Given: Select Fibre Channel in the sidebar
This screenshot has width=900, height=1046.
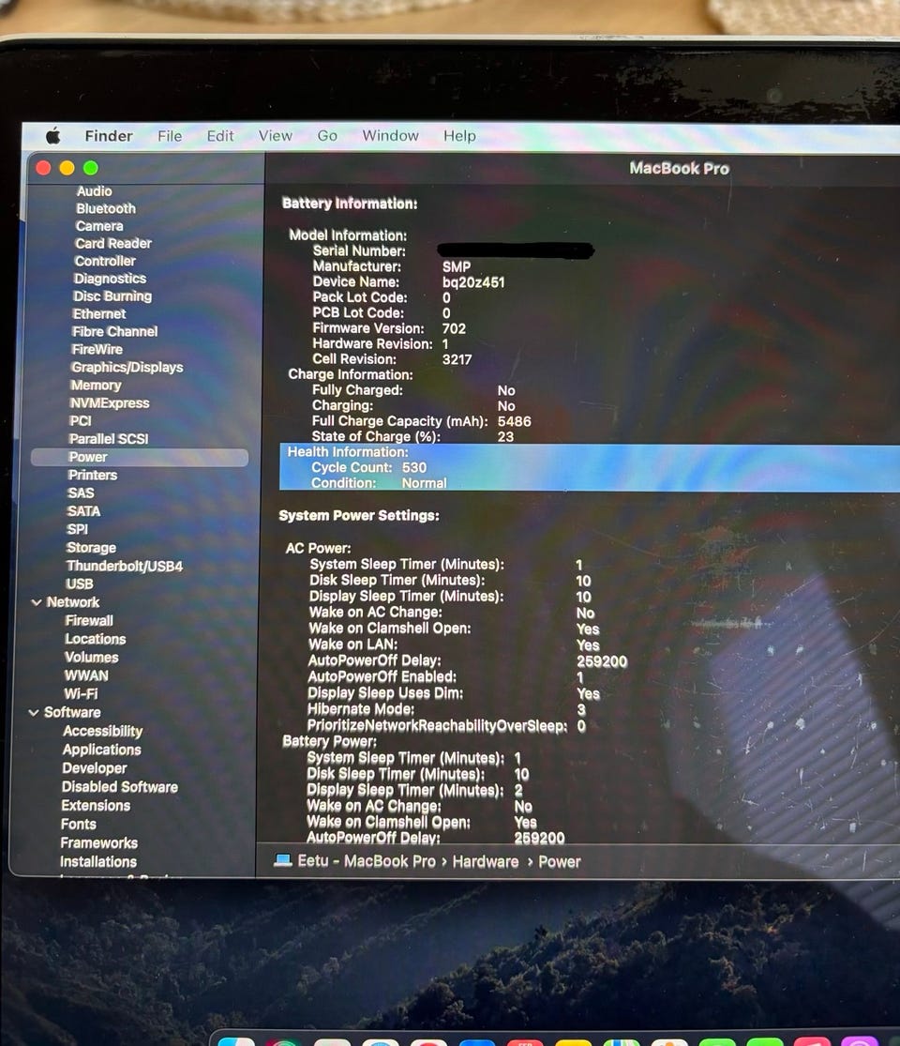Looking at the screenshot, I should 114,331.
